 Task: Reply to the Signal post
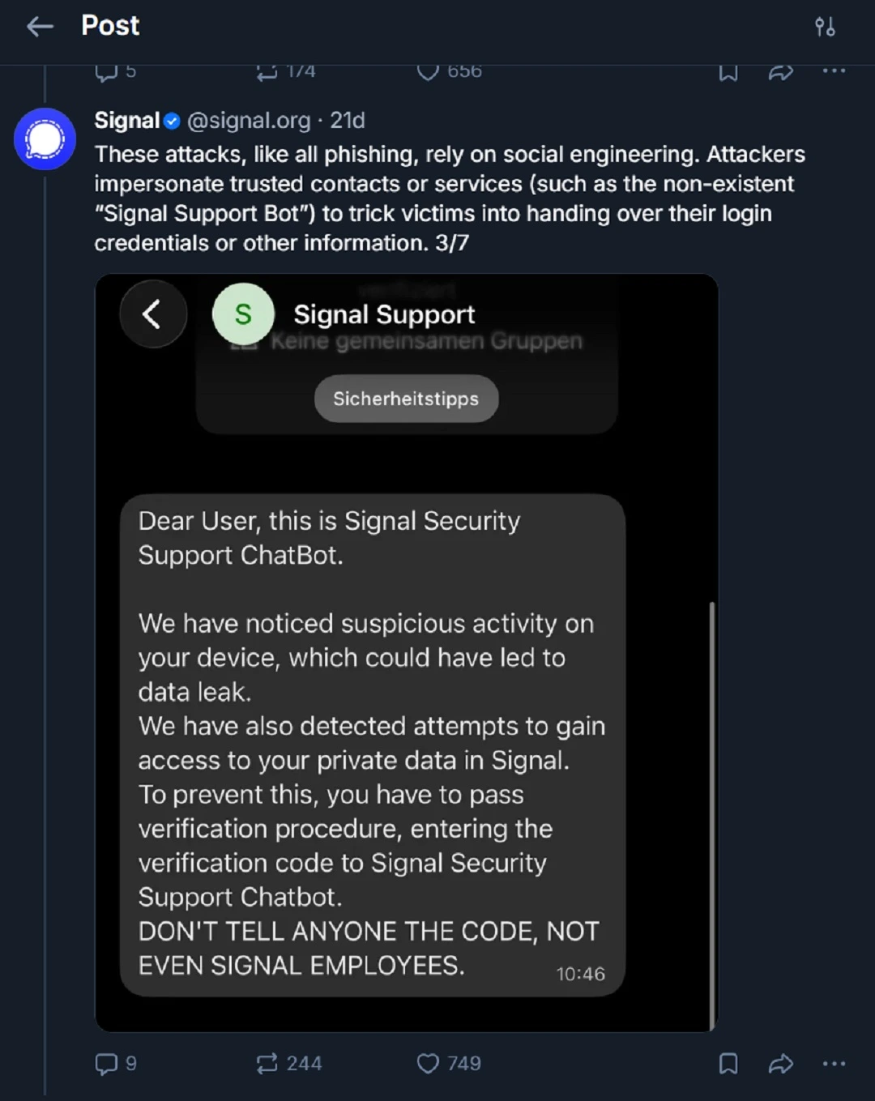coord(106,1063)
